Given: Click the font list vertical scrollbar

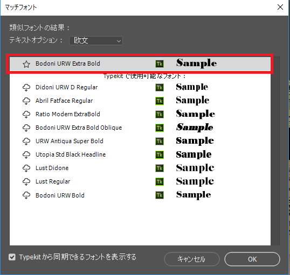Looking at the screenshot, I should tap(275, 151).
